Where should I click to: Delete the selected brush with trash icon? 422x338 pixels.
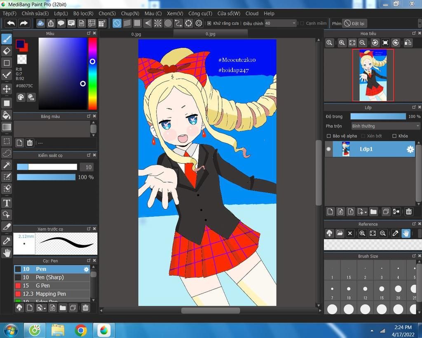point(85,307)
